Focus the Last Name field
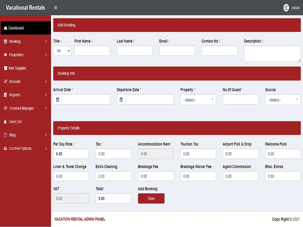The image size is (303, 227). pyautogui.click(x=135, y=51)
